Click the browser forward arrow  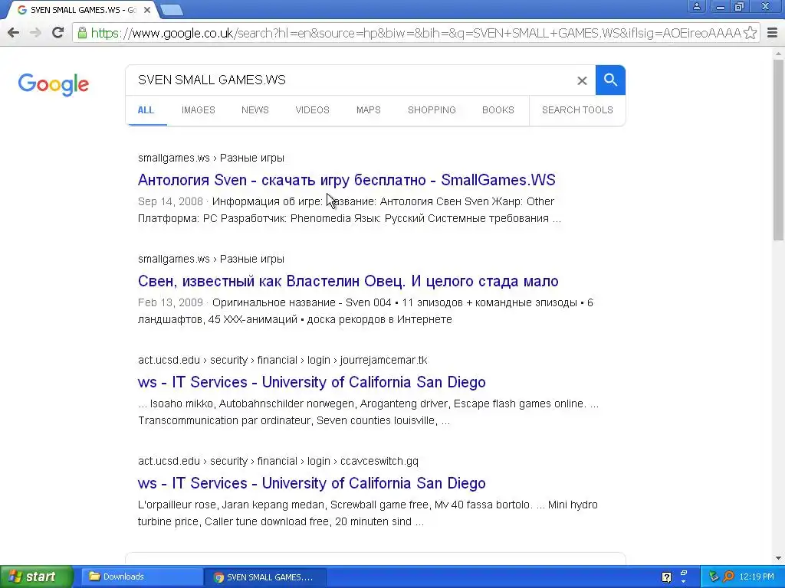(x=35, y=33)
